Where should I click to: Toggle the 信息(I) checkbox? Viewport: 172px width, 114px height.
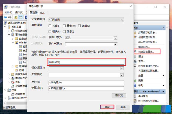point(64,32)
